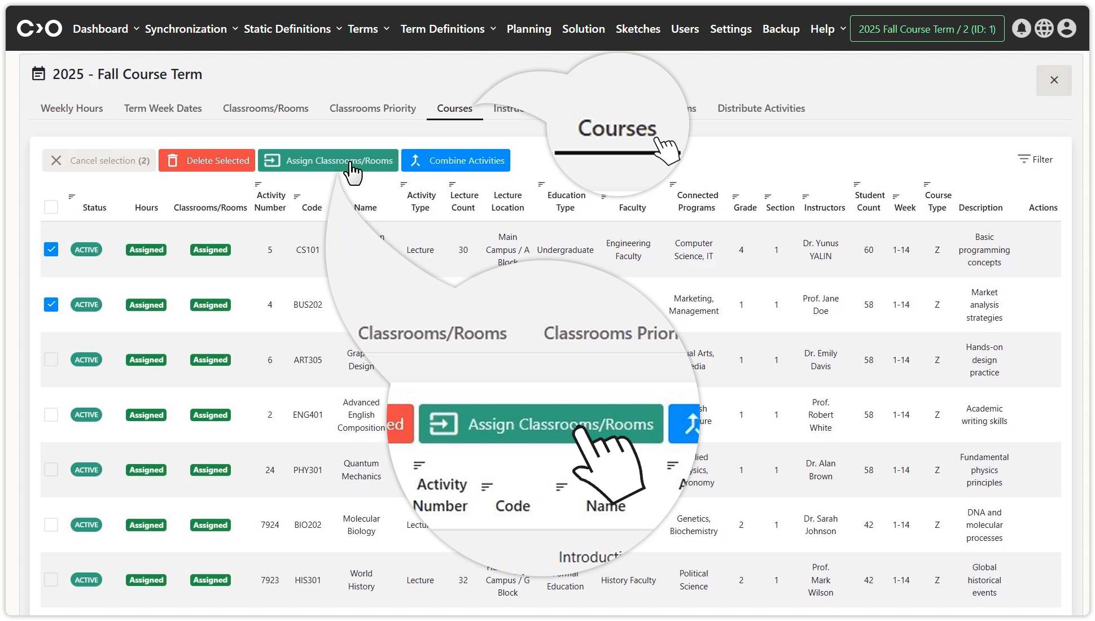Screen dimensions: 1095x621
Task: Cancel the current selection of two
Action: coord(99,160)
